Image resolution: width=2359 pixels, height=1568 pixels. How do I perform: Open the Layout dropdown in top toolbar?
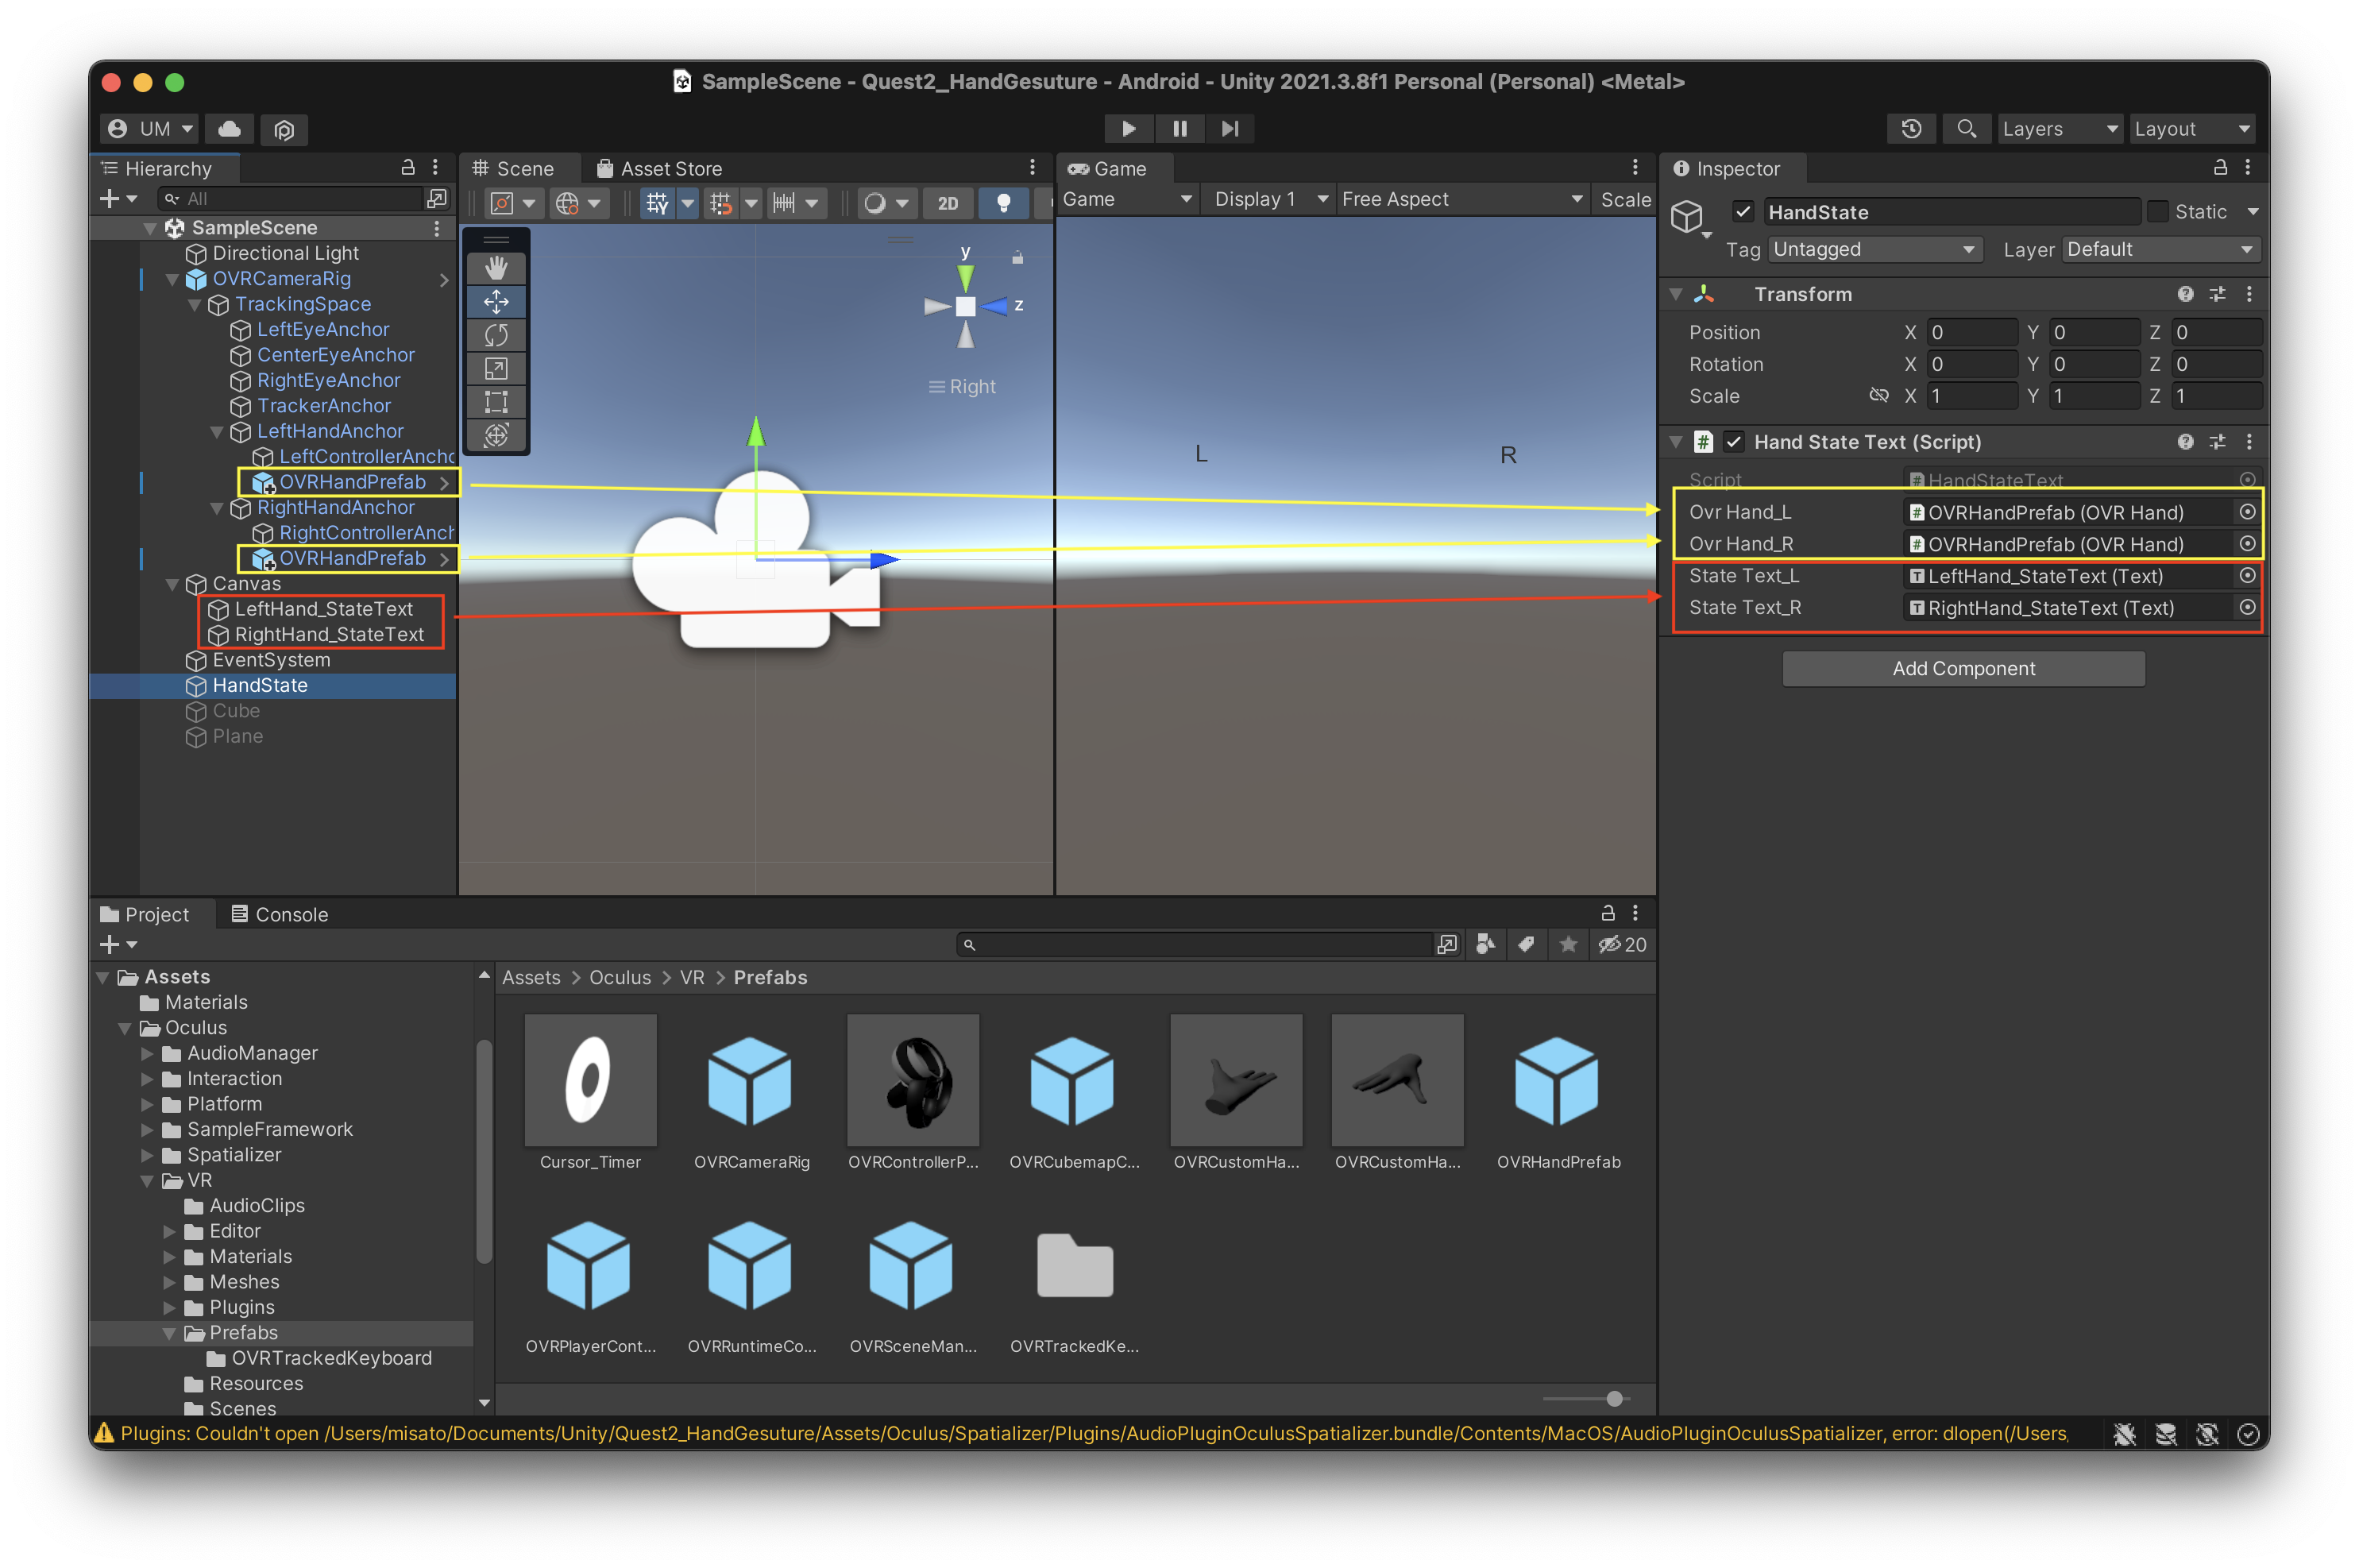click(2192, 129)
